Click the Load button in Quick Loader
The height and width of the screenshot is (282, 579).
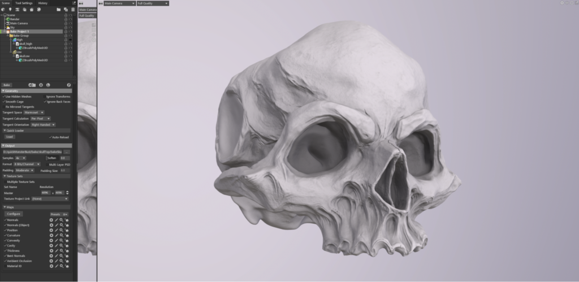coord(10,137)
